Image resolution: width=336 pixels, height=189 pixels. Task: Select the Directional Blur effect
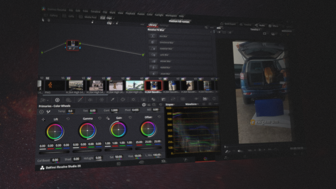(x=180, y=43)
